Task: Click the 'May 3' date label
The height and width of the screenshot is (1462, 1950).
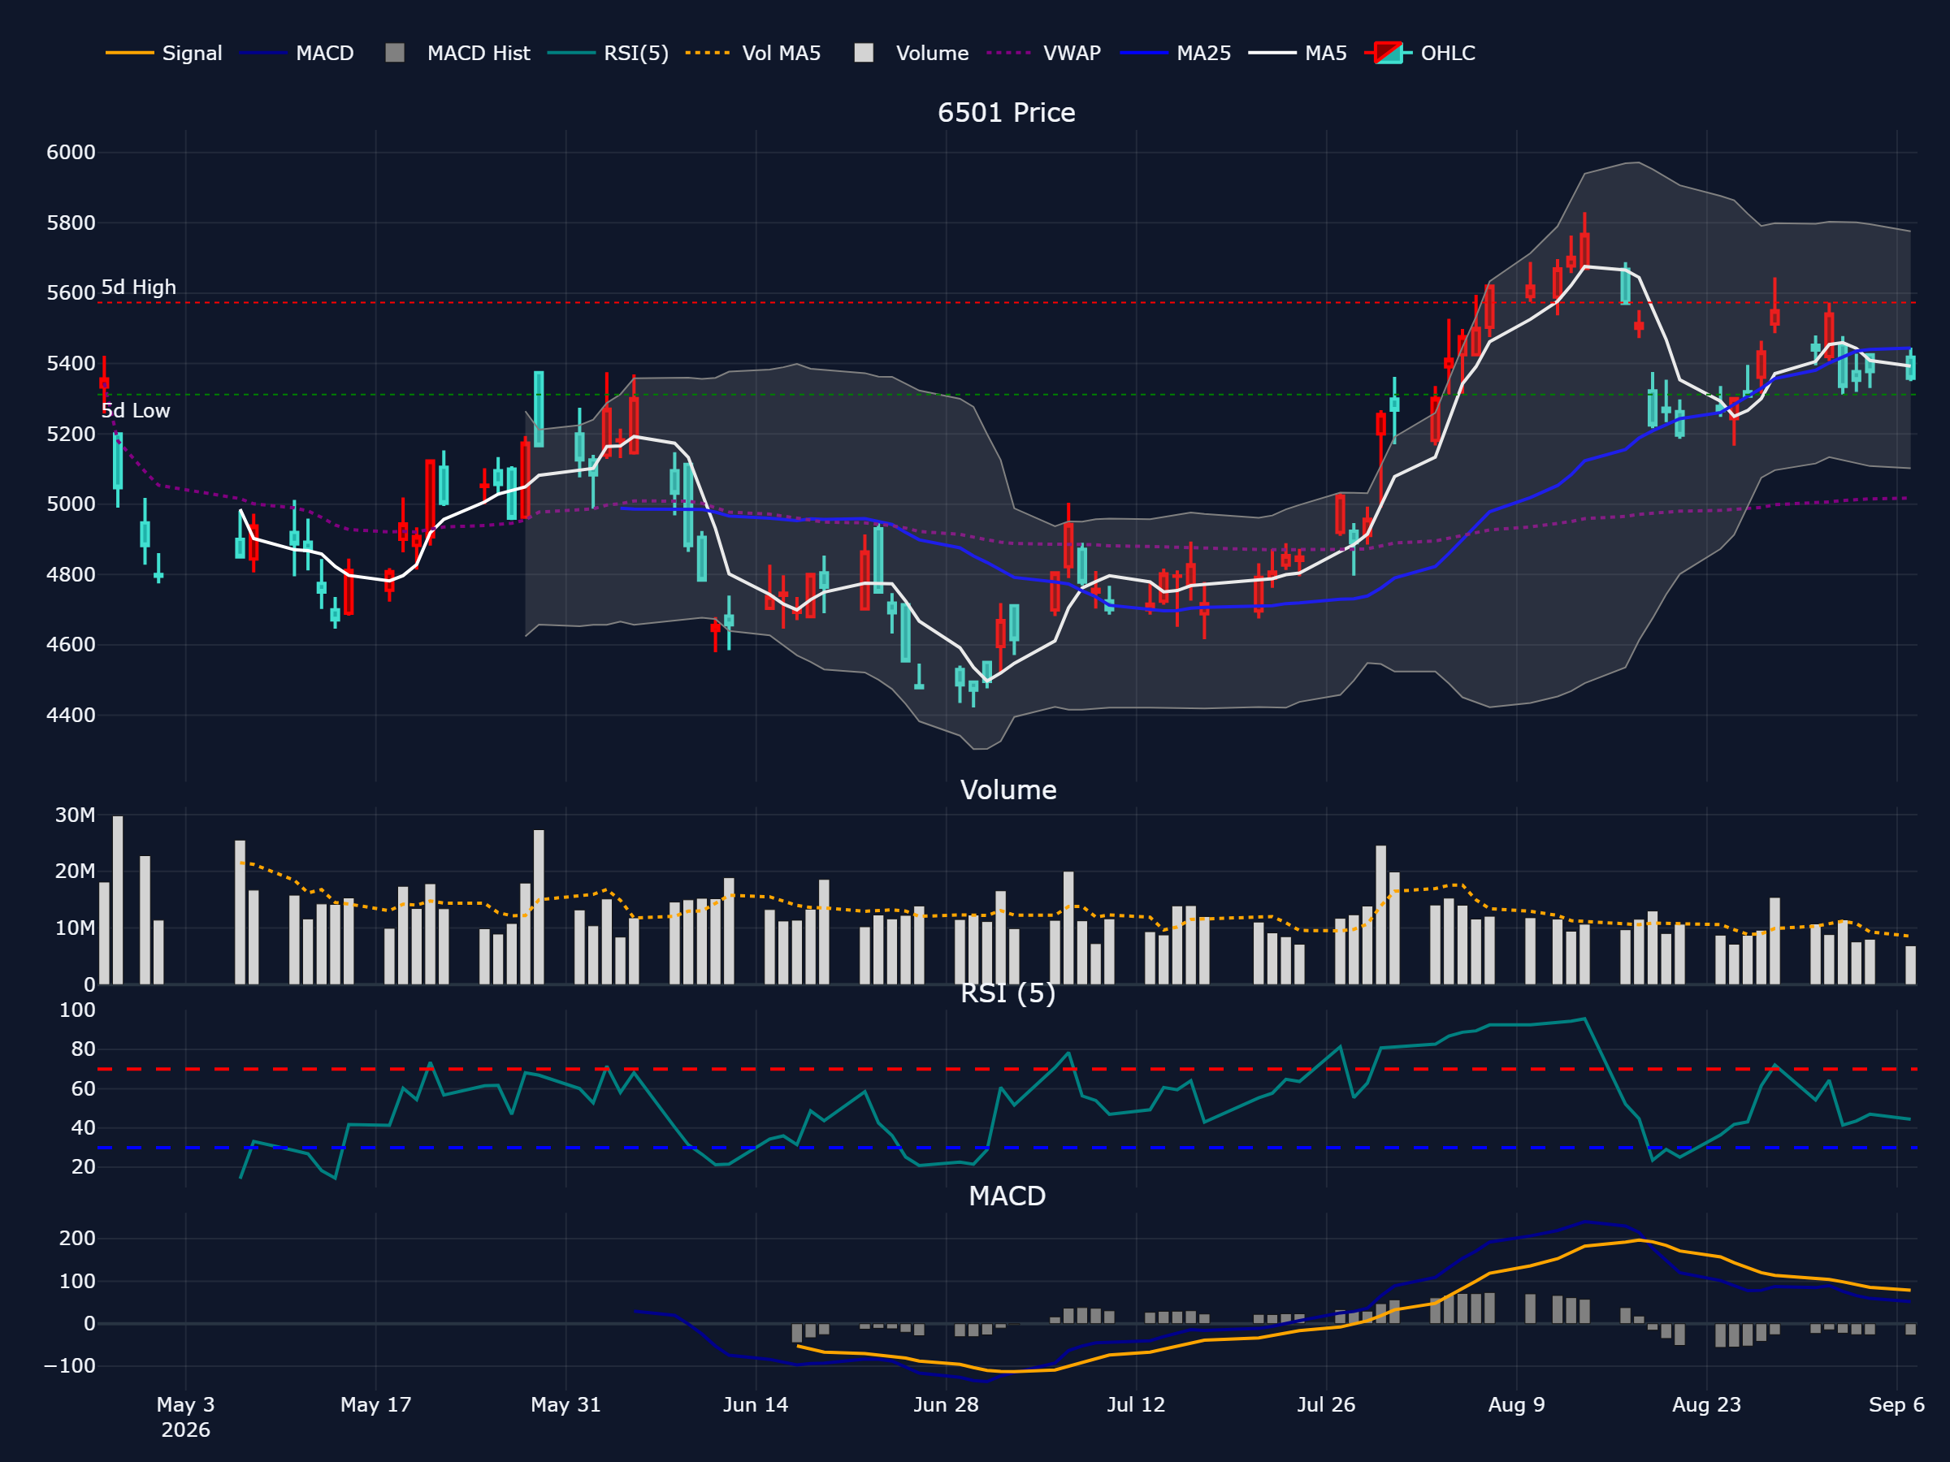Action: click(x=185, y=1404)
